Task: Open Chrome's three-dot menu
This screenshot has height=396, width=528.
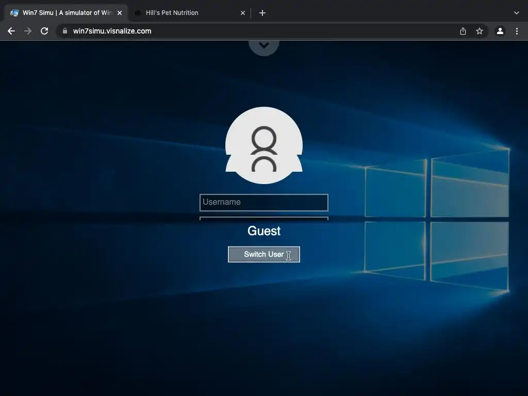Action: point(517,31)
